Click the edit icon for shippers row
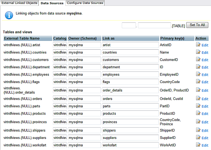The height and width of the screenshot is (150, 211). (198, 130)
